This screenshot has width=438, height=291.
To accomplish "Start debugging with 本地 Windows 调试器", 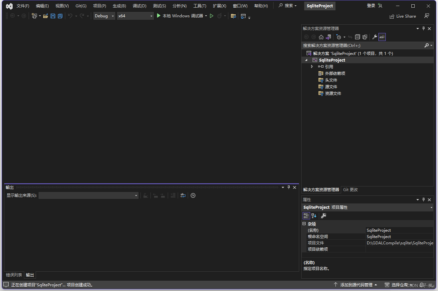I will (181, 16).
